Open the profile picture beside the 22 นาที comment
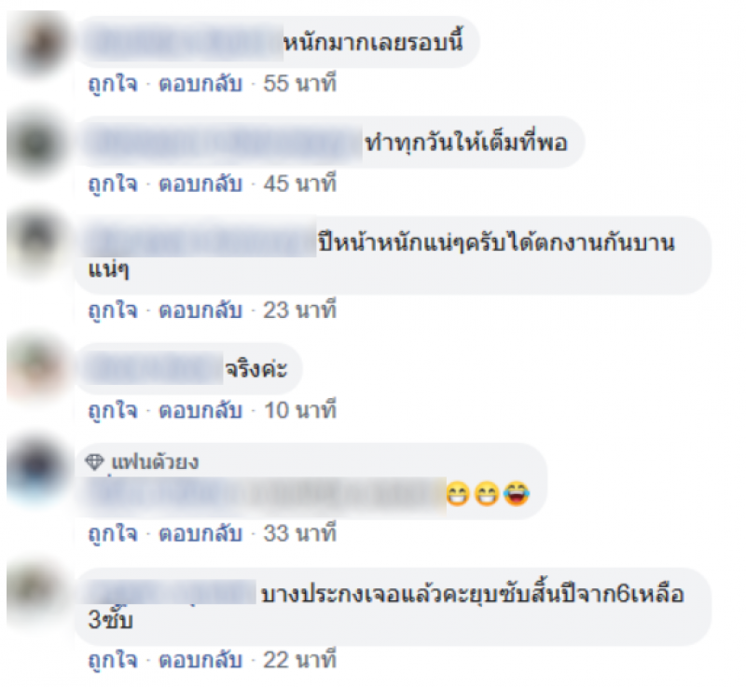The width and height of the screenshot is (746, 687). [38, 595]
